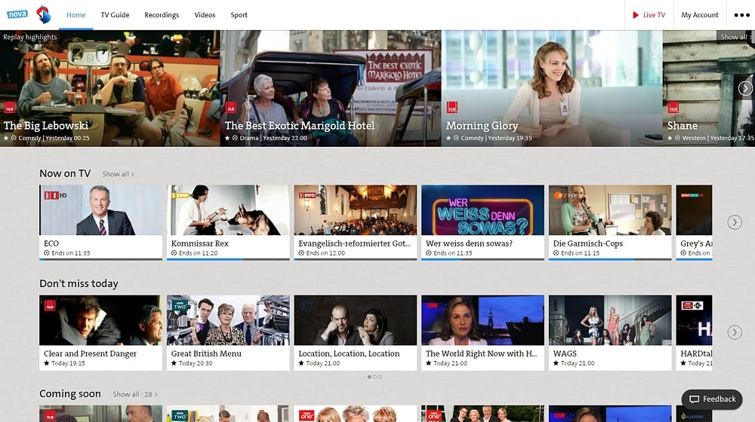Click the Kommissar Rex progress bar
Image resolution: width=755 pixels, height=422 pixels.
[x=228, y=259]
